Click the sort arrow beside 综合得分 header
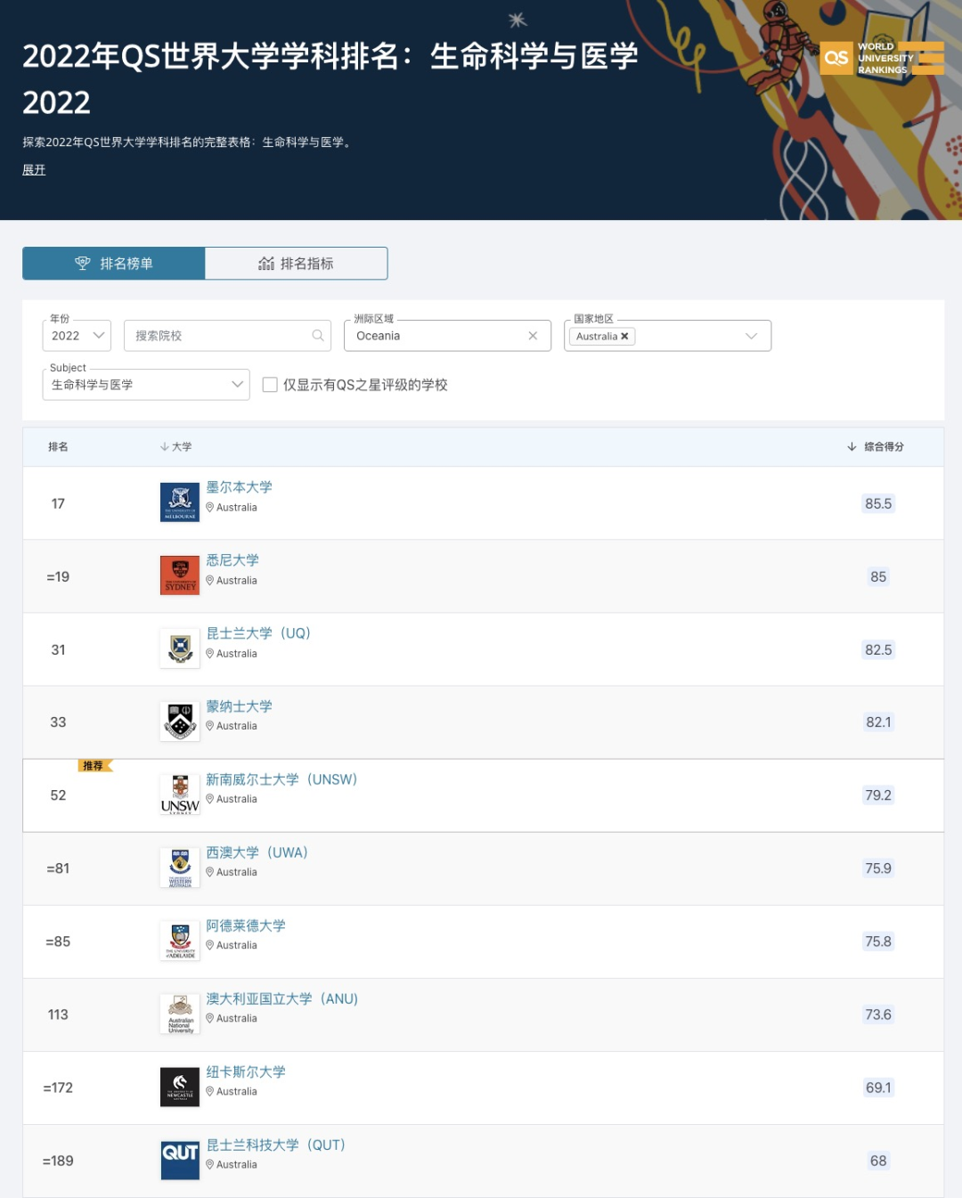This screenshot has width=962, height=1198. (x=852, y=447)
